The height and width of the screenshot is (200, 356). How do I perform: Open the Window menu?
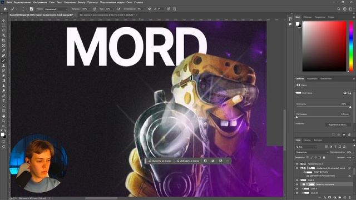(x=129, y=2)
